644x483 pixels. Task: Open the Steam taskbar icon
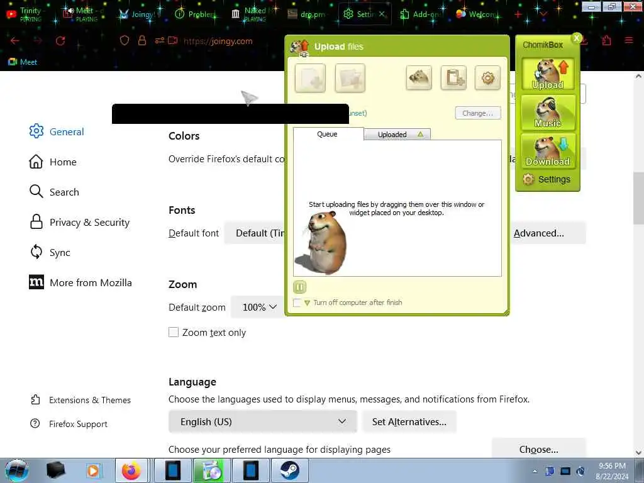pos(289,470)
